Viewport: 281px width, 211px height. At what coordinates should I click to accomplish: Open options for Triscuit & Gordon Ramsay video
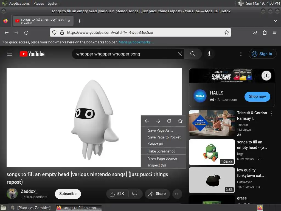tap(271, 113)
